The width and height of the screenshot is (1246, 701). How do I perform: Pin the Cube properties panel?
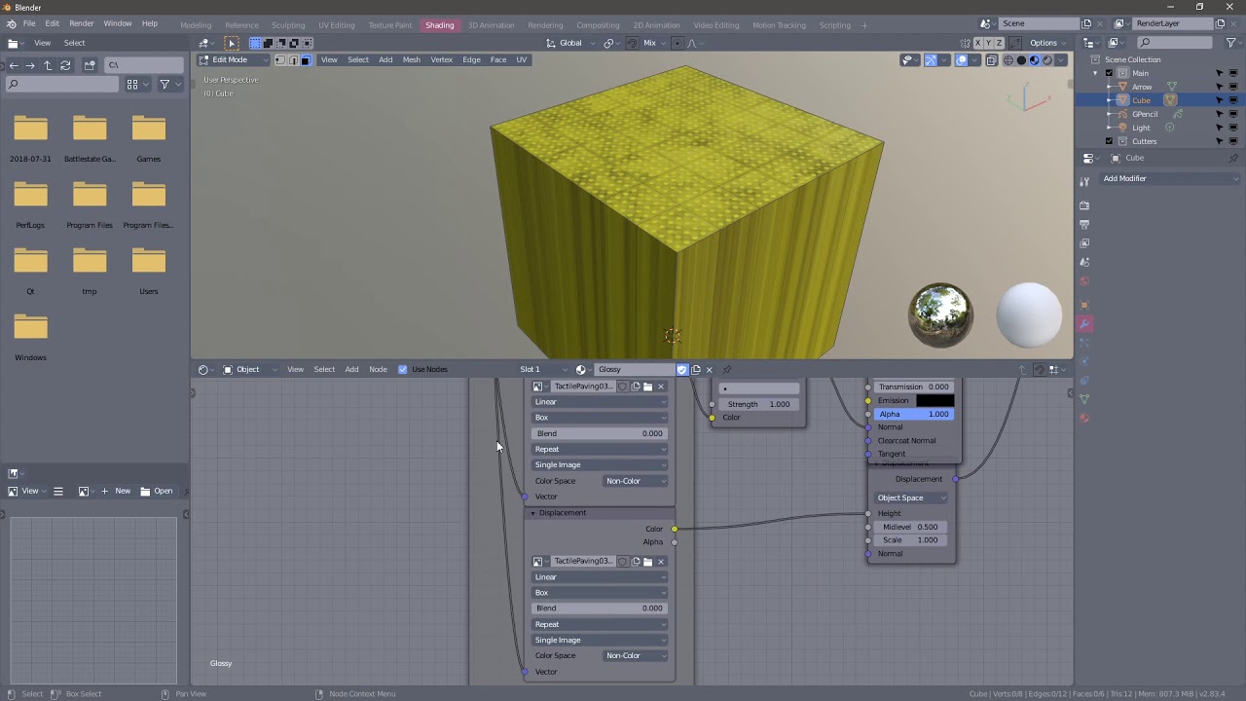coord(1233,158)
